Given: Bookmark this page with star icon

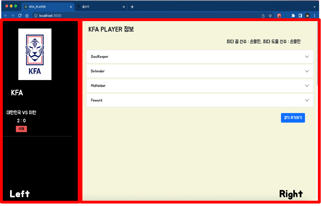Looking at the screenshot, I should coord(270,16).
